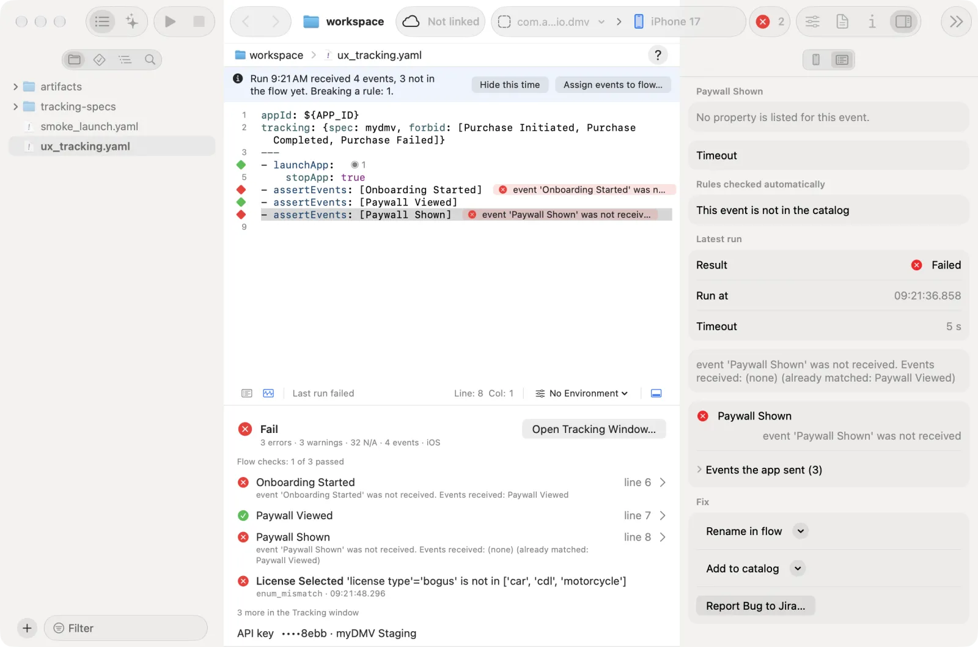Toggle the text log view icon in the status bar

point(247,393)
